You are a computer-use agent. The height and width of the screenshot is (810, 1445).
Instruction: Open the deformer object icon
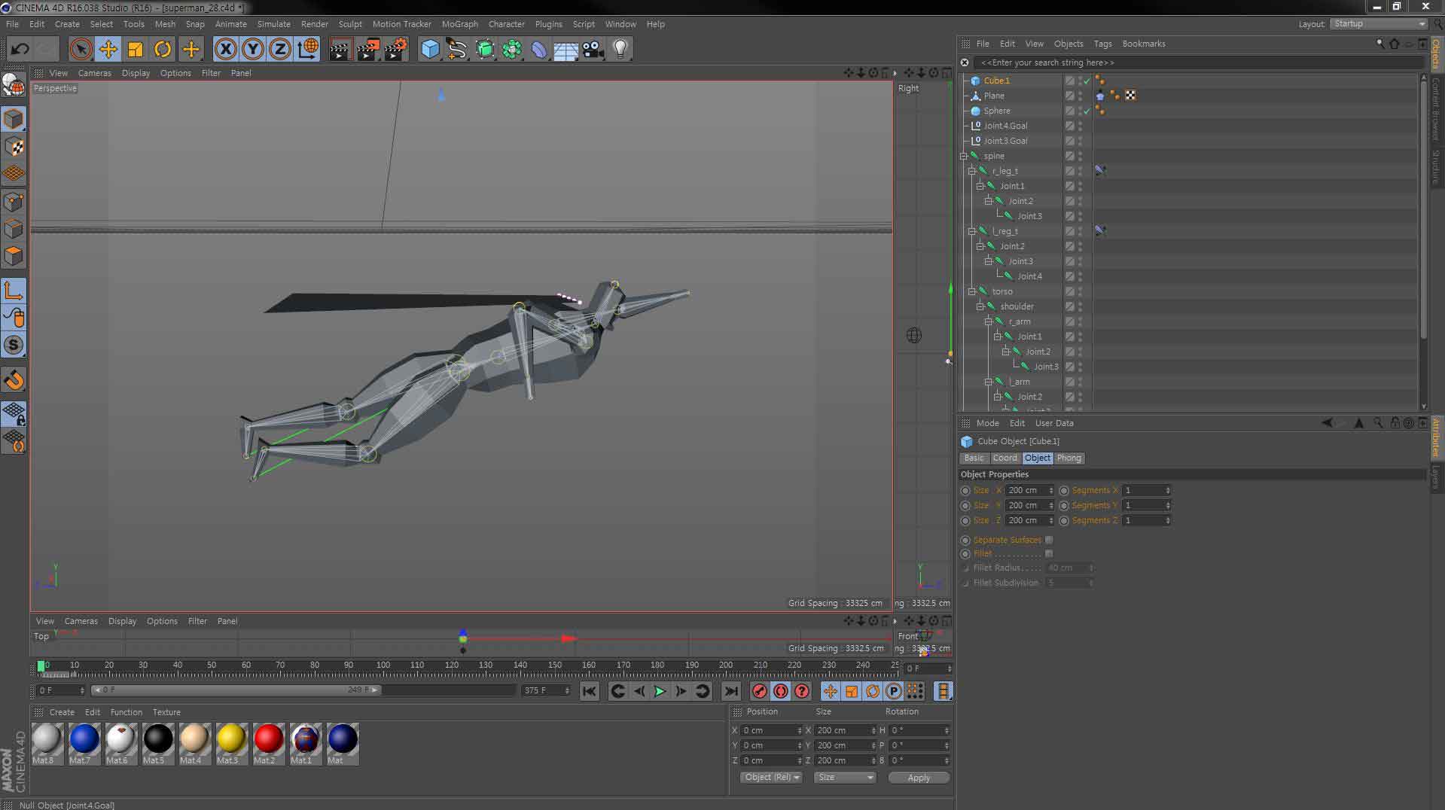coord(539,50)
